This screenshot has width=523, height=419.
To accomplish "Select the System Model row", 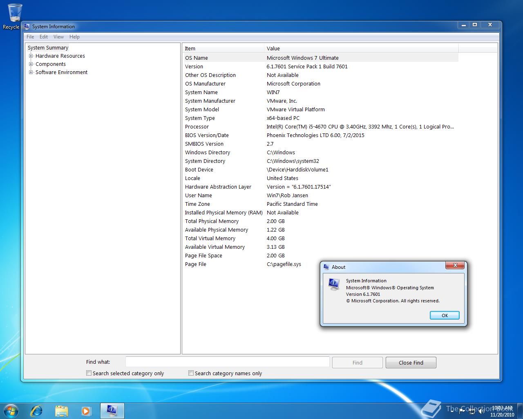I will 320,109.
